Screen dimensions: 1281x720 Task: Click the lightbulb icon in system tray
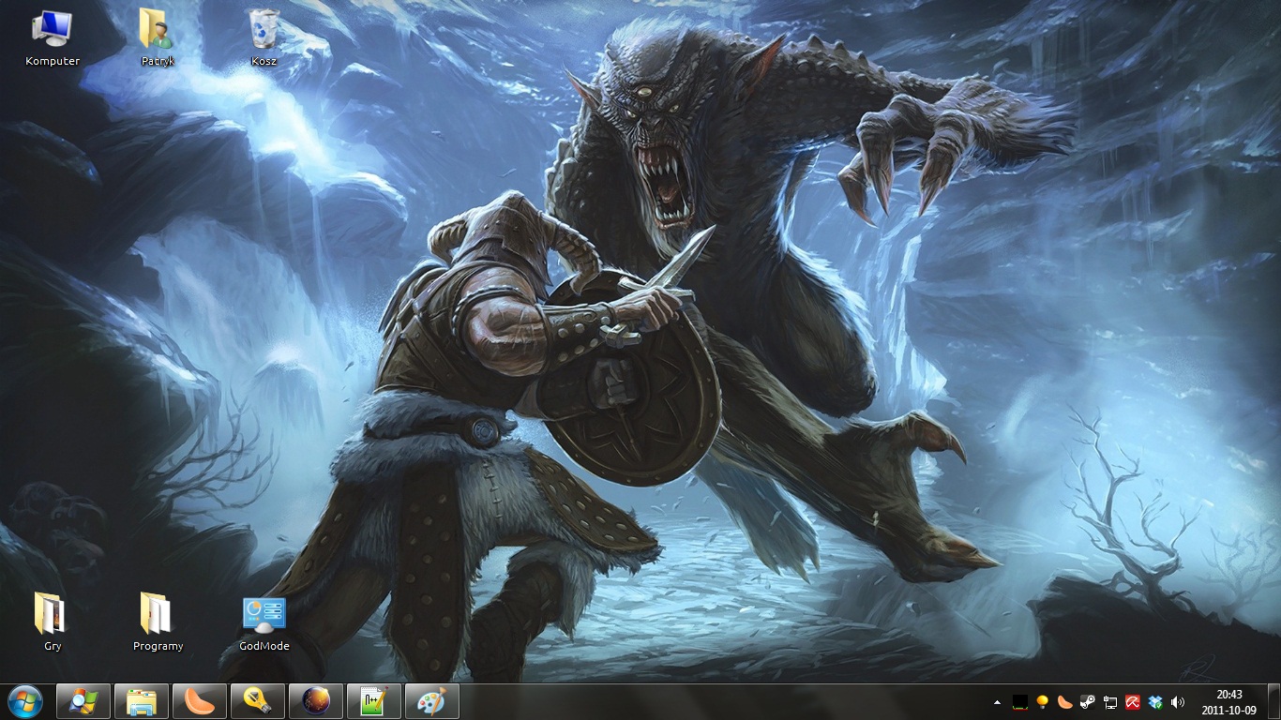[x=1042, y=702]
